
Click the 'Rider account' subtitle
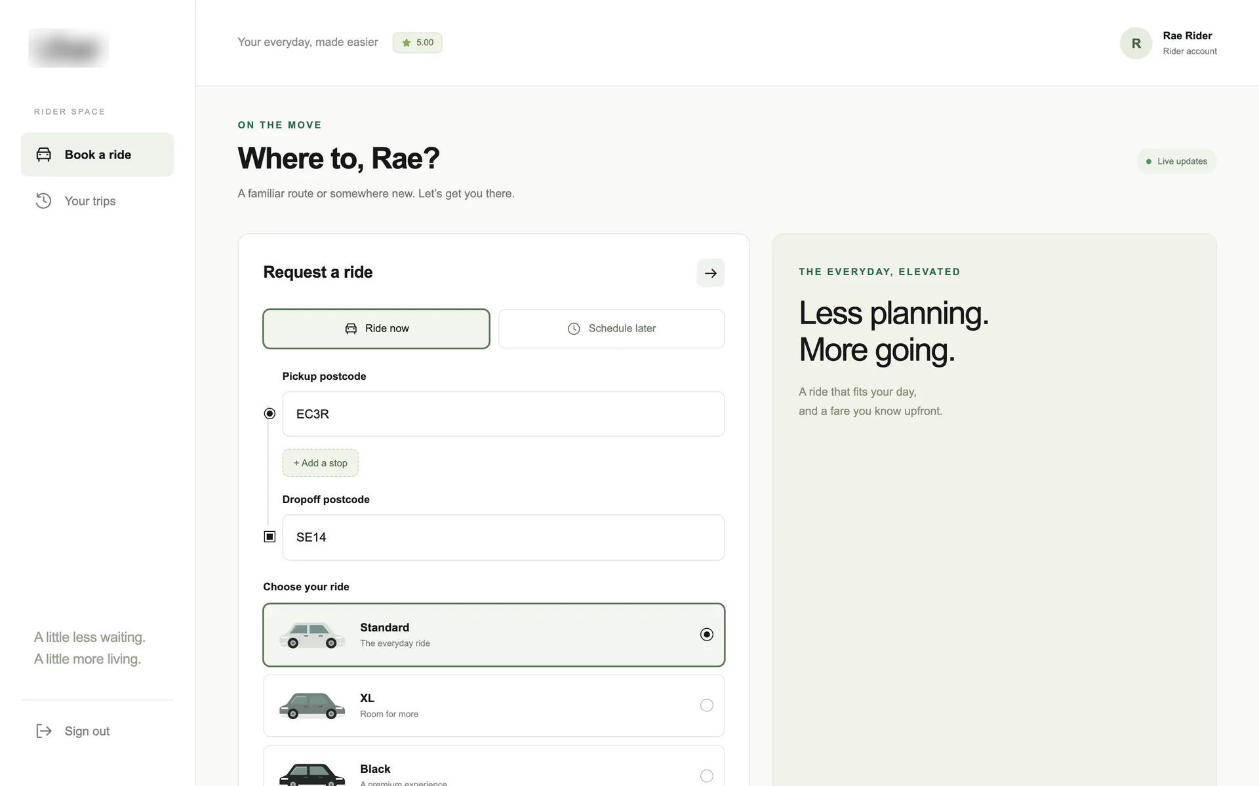tap(1189, 51)
